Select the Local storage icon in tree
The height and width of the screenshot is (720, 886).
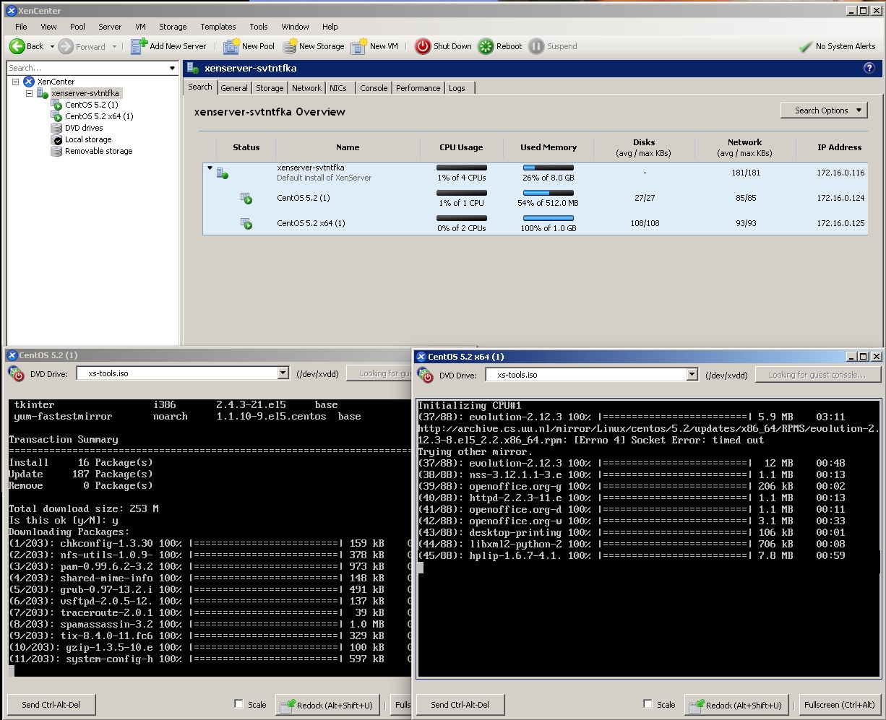56,139
